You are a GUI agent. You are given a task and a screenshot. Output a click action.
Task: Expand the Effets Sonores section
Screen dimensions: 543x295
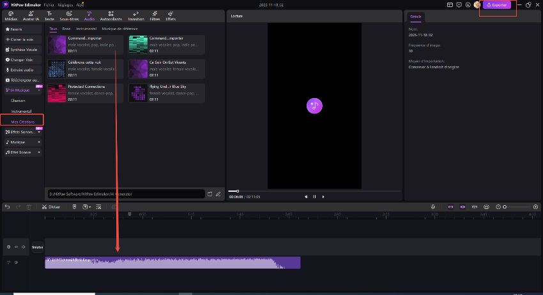[39, 132]
